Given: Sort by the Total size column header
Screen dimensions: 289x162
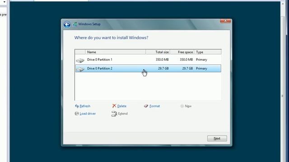Looking at the screenshot, I should click(158, 52).
